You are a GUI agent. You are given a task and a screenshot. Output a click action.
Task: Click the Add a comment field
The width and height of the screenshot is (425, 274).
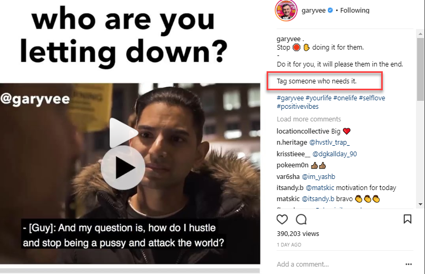click(339, 264)
